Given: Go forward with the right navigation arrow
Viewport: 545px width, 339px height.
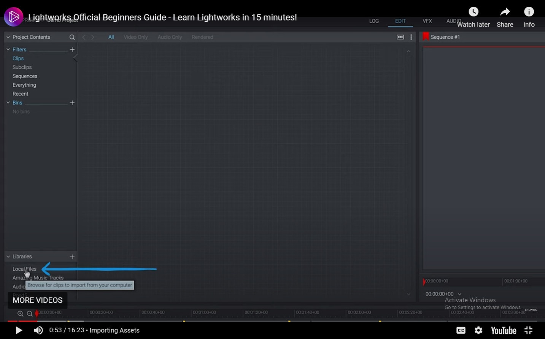Looking at the screenshot, I should [93, 37].
